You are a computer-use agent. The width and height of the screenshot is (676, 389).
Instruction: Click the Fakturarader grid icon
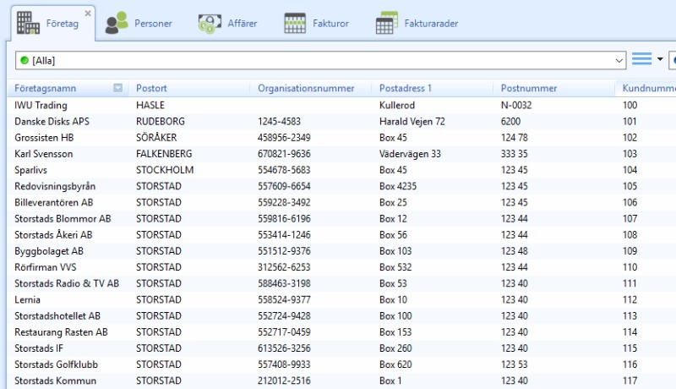point(387,23)
